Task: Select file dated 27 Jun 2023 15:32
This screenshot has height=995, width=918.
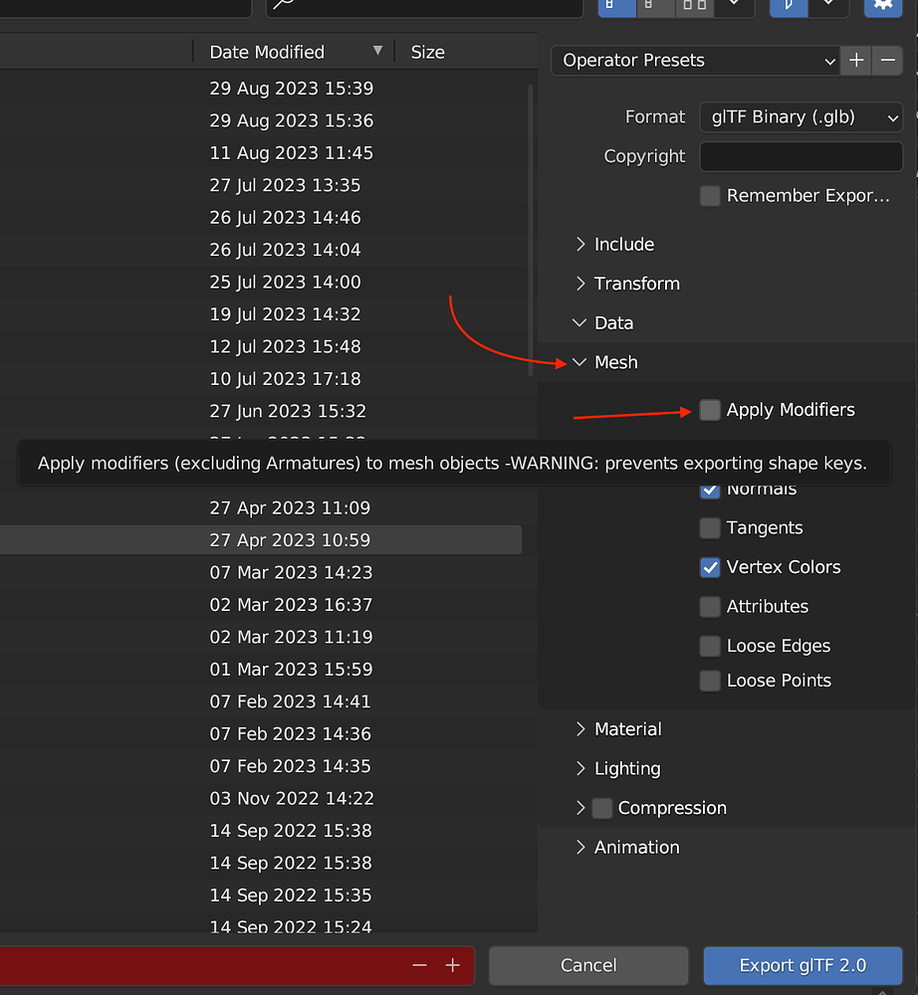Action: [261, 411]
